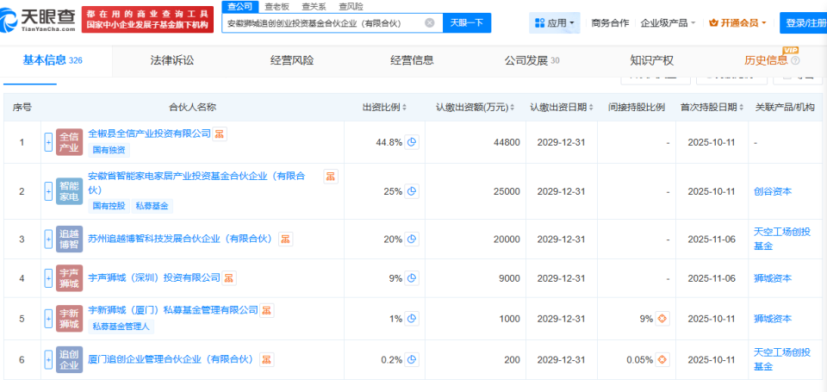This screenshot has width=827, height=392.
Task: Click equity chart icon beside 安徽省智能家电家居
Action: [331, 177]
